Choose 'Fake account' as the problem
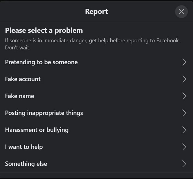Image resolution: width=193 pixels, height=179 pixels. 23,79
